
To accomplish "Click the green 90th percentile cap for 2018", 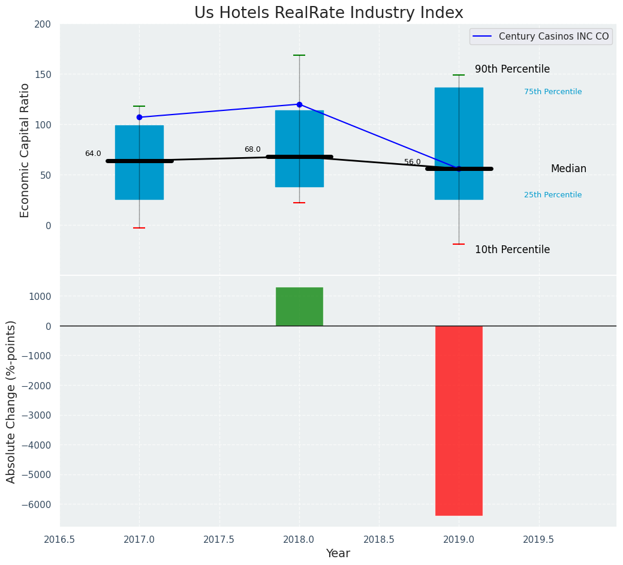I will 299,55.
